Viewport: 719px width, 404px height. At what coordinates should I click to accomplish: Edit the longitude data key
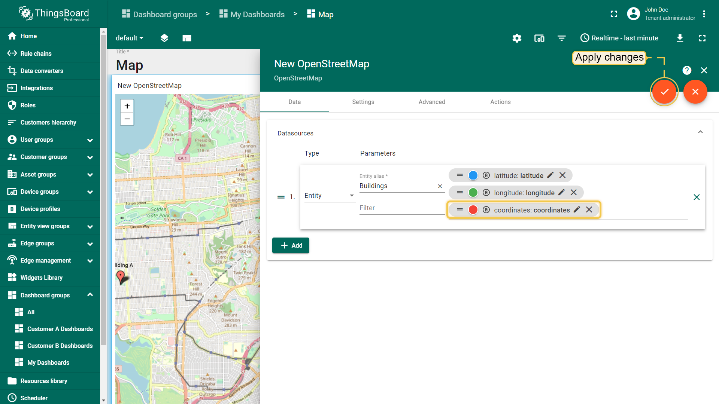[561, 192]
